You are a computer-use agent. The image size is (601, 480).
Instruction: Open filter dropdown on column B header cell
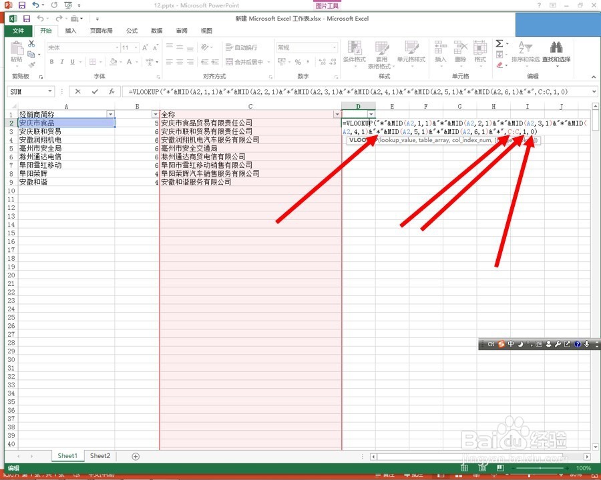155,114
